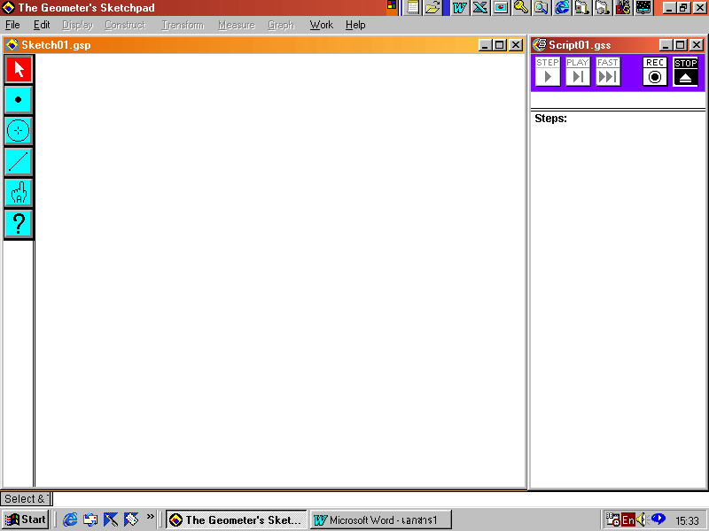Select the Selection Arrow tool
The image size is (709, 531).
18,69
